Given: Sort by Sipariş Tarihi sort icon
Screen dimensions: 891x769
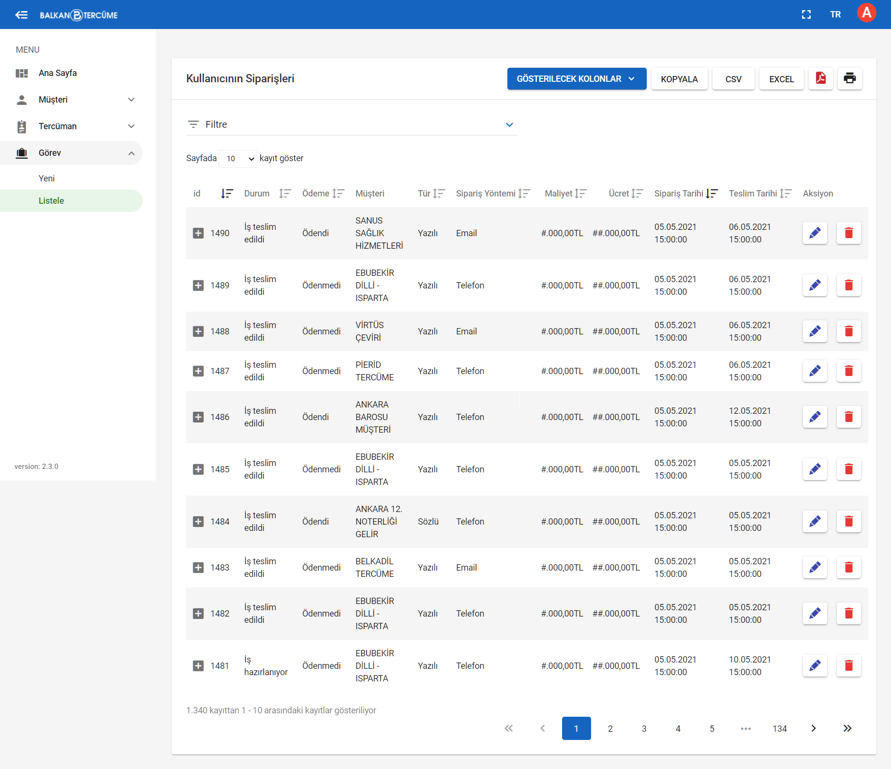Looking at the screenshot, I should click(x=712, y=194).
